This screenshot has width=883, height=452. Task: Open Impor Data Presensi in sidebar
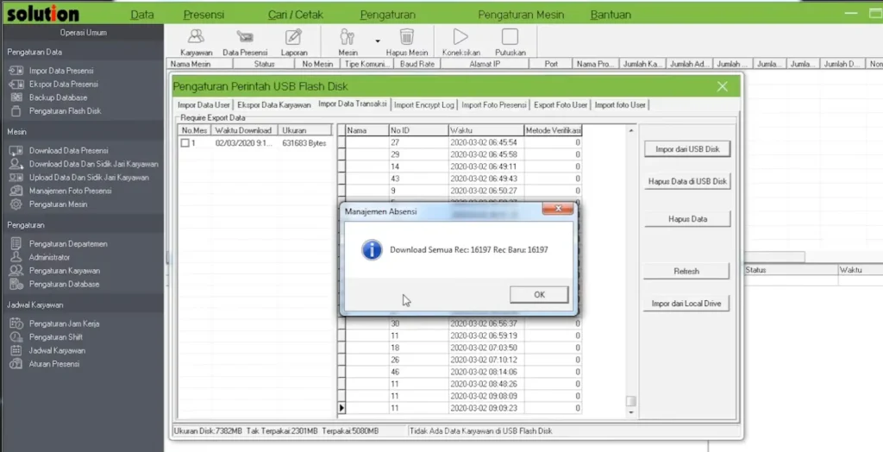pos(60,71)
